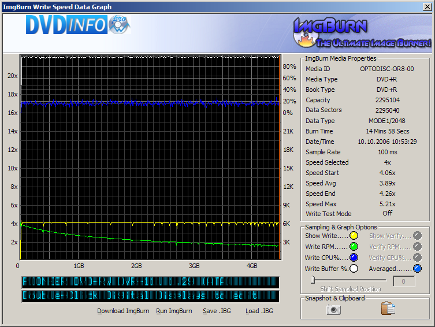Screen dimensions: 435x327
Task: Click the Double-Click Digital Displays text display
Action: (x=151, y=296)
